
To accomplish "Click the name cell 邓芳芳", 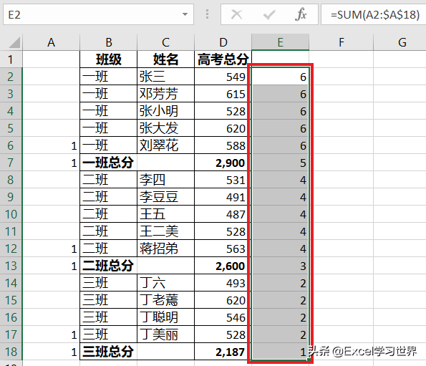I will click(165, 94).
